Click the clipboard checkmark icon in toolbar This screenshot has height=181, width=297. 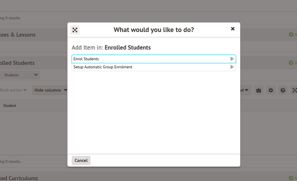point(259,90)
